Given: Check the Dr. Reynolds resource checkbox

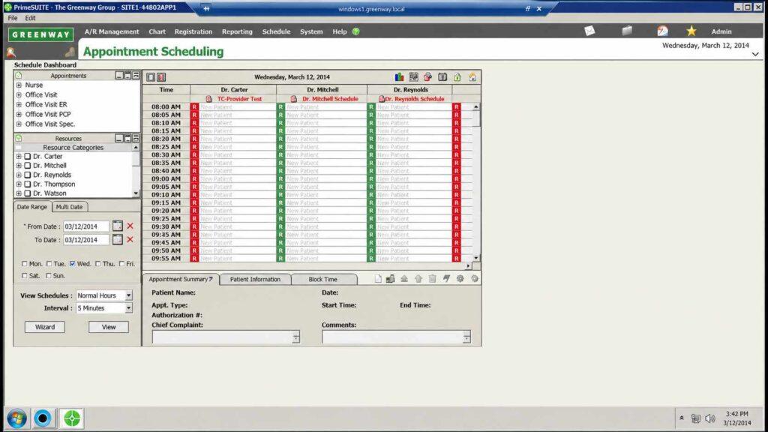Looking at the screenshot, I should (28, 175).
